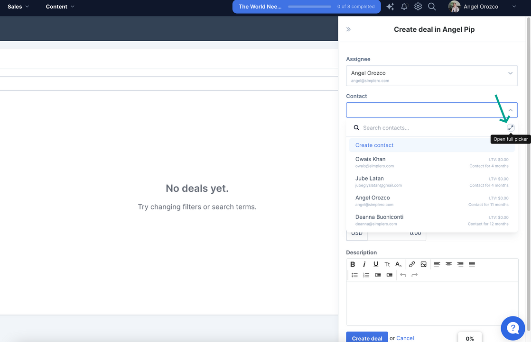Open the notifications bell

point(404,7)
